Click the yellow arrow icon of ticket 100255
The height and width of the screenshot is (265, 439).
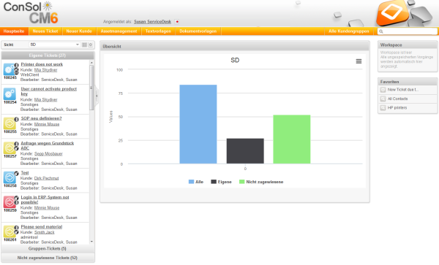(10, 123)
